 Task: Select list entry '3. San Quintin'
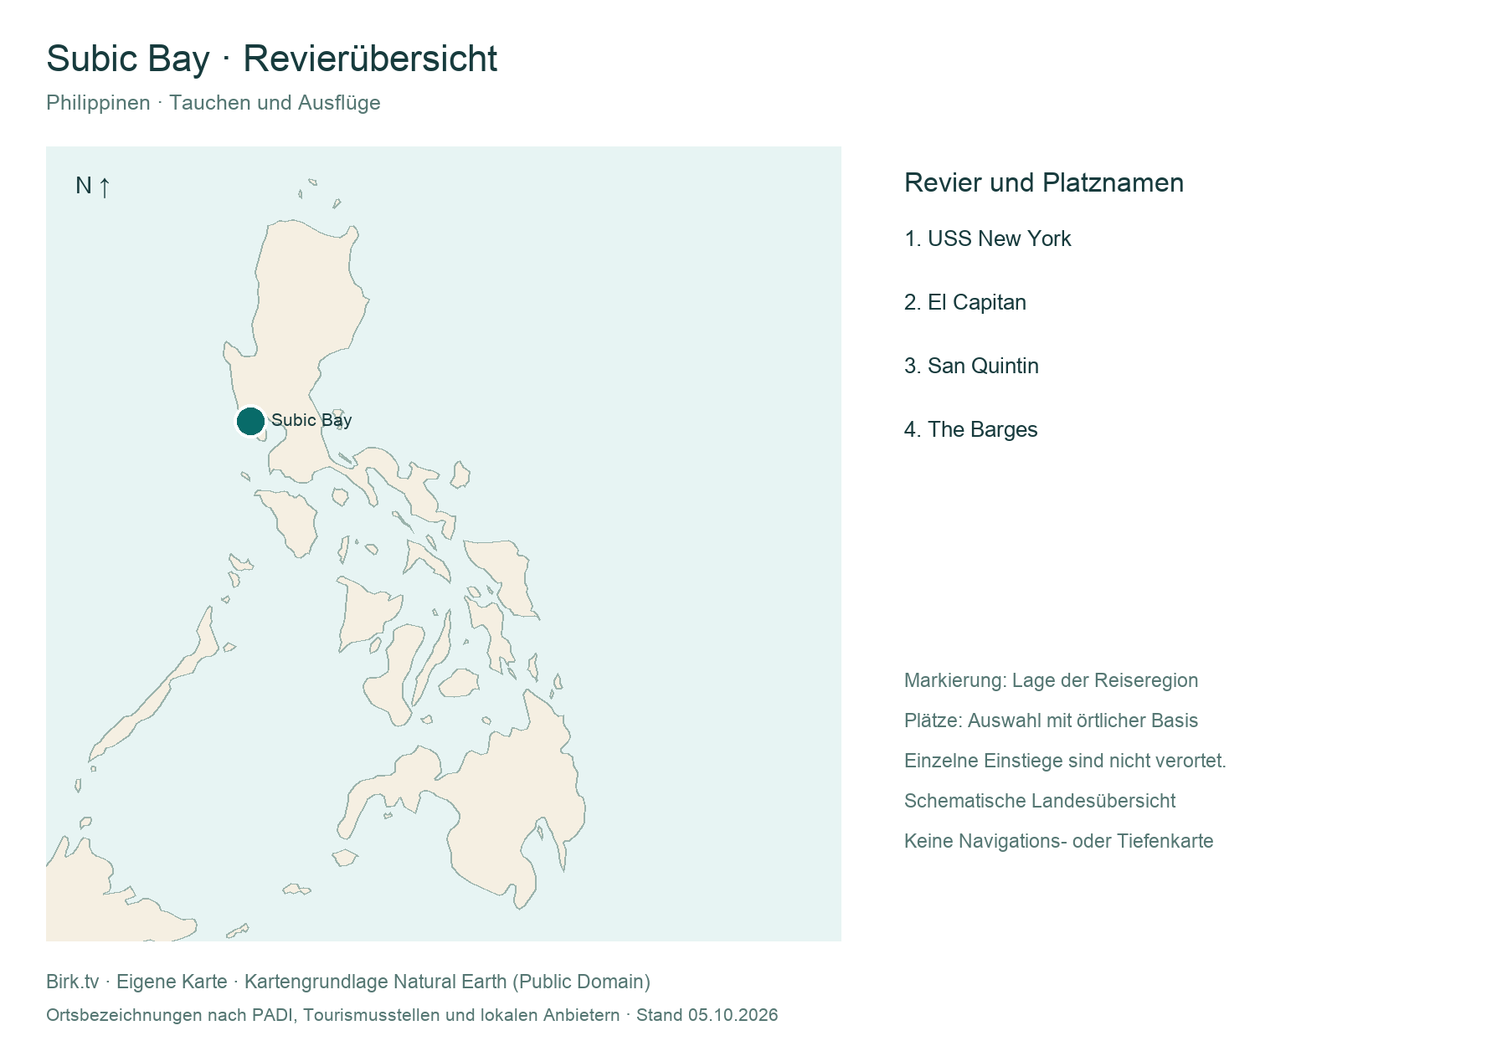971,366
